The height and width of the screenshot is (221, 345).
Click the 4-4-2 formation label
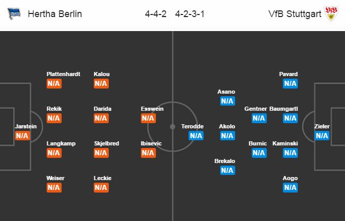(x=155, y=14)
